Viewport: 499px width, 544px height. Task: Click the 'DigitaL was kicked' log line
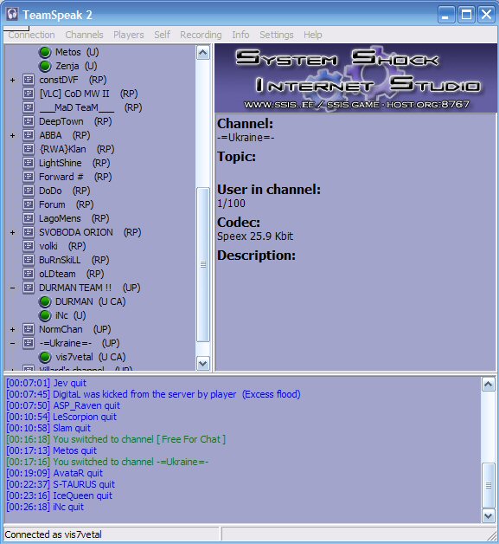pyautogui.click(x=153, y=394)
